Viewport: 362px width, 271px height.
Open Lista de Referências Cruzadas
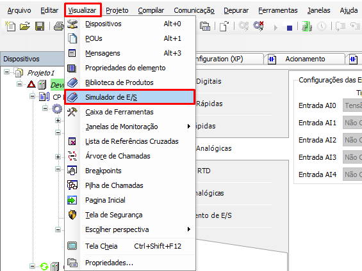tap(130, 141)
